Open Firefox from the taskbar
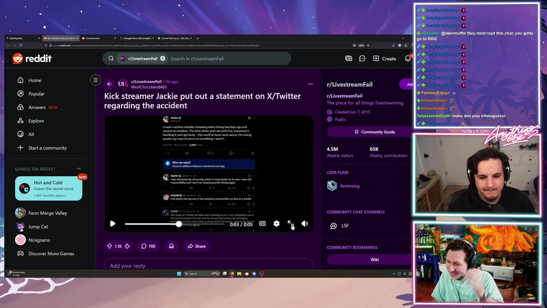The image size is (547, 308). pyautogui.click(x=232, y=274)
